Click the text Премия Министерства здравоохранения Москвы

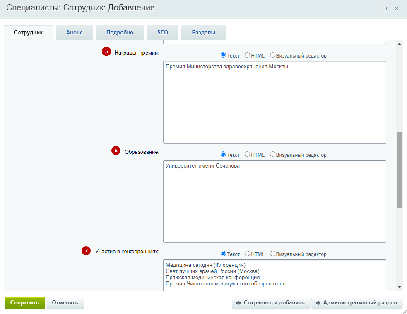tap(227, 67)
